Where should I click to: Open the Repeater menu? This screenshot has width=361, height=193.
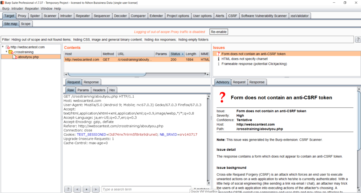click(x=32, y=9)
